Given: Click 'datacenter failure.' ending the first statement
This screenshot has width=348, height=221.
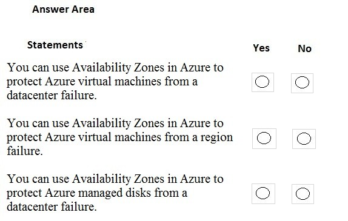Looking at the screenshot, I should click(52, 96).
